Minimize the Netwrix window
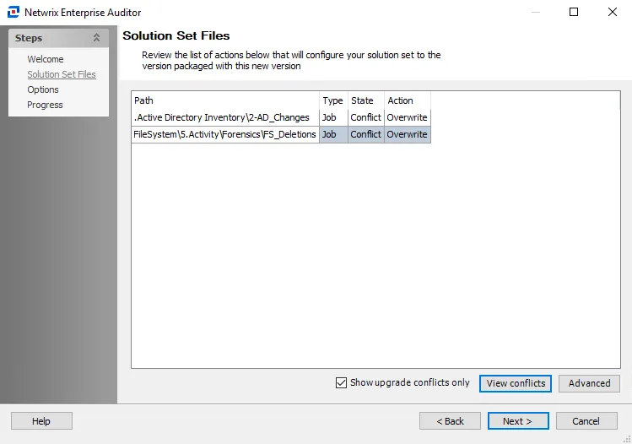Screen dimensions: 632x444 click(x=536, y=12)
